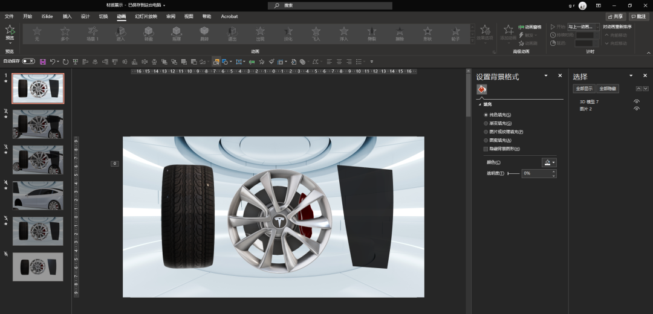The height and width of the screenshot is (314, 653).
Task: Switch to the 幻灯片放映 tab
Action: 146,16
